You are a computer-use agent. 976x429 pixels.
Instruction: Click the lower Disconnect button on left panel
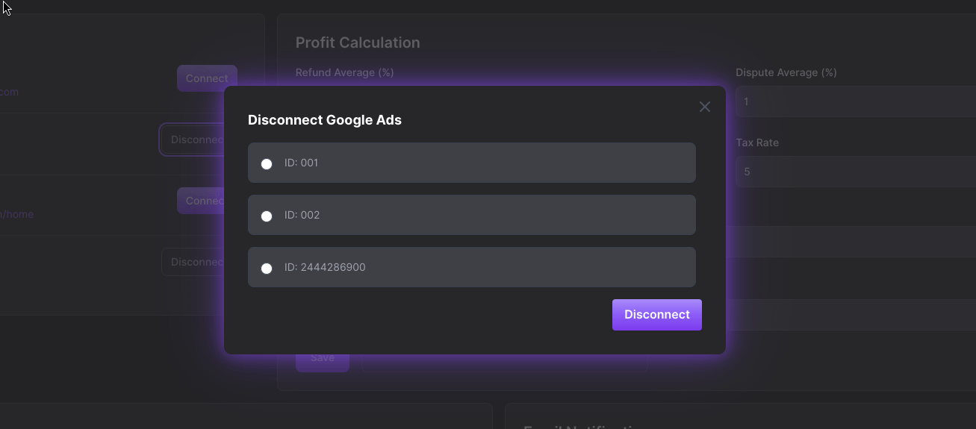click(193, 262)
